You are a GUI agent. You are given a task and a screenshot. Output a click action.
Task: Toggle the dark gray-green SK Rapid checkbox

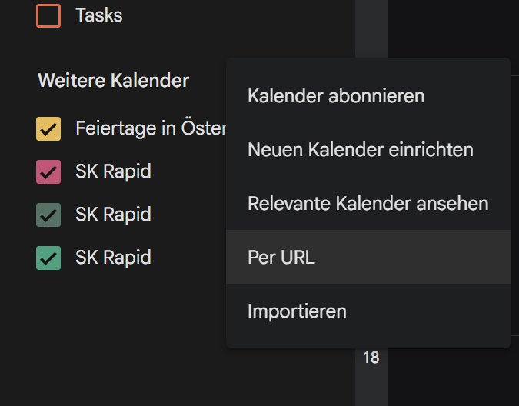48,214
